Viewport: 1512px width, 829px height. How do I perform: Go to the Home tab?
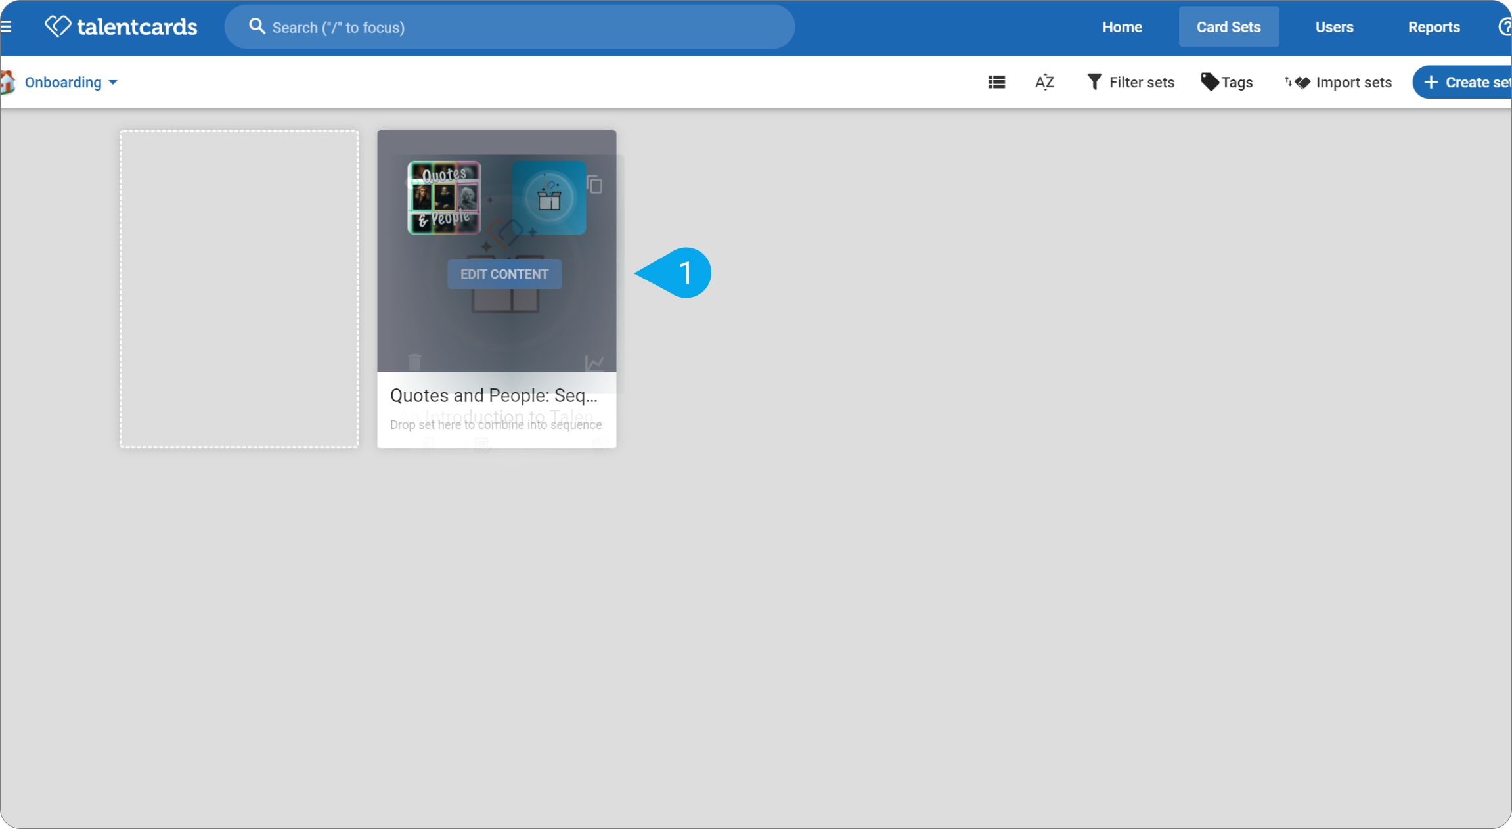coord(1122,27)
